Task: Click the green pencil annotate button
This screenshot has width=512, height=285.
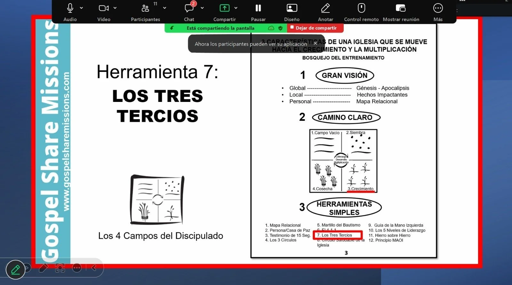Action: point(15,270)
